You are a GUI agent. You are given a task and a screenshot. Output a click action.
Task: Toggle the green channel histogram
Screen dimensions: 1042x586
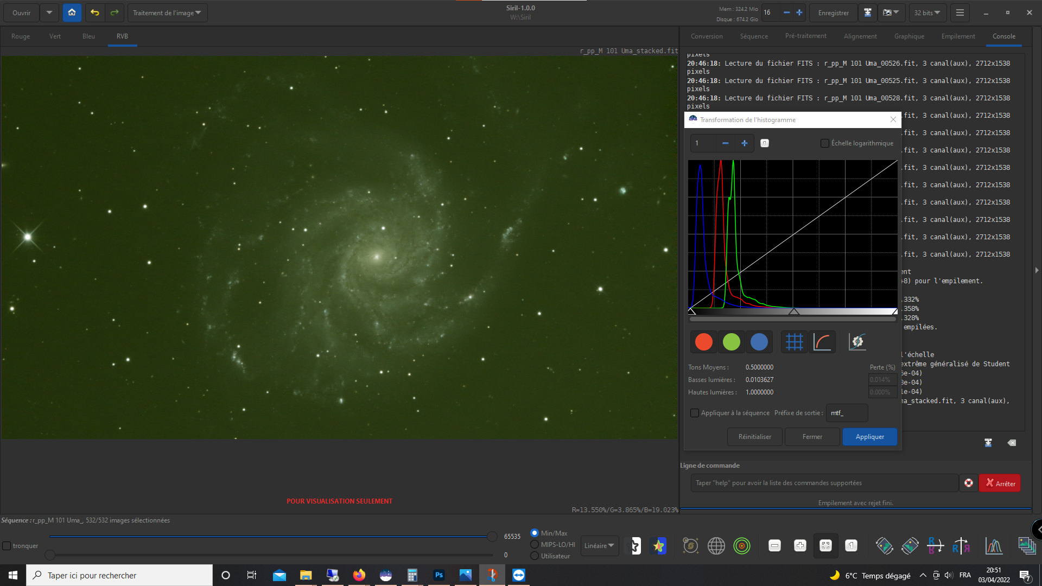tap(732, 342)
